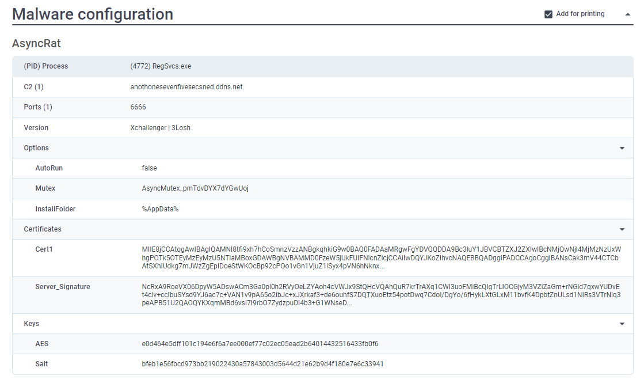Click the Cert1 truncated certificate text
The height and width of the screenshot is (383, 644).
pos(382,257)
